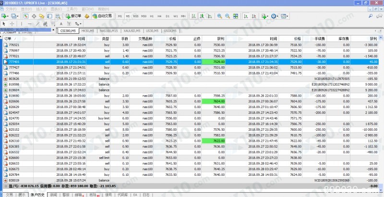The width and height of the screenshot is (384, 197).
Task: Zoom out of the chart
Action: pyautogui.click(x=228, y=16)
